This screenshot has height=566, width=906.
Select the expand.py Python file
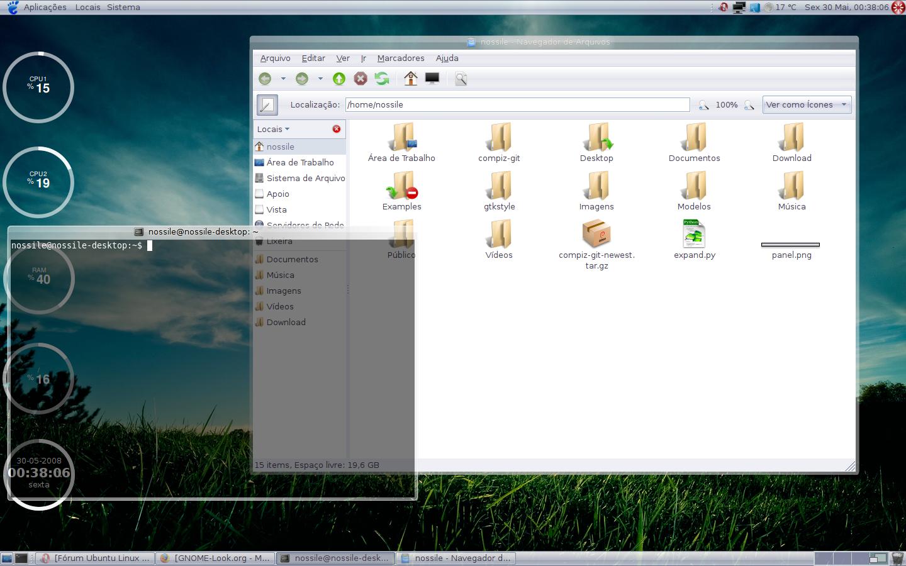[x=694, y=233]
